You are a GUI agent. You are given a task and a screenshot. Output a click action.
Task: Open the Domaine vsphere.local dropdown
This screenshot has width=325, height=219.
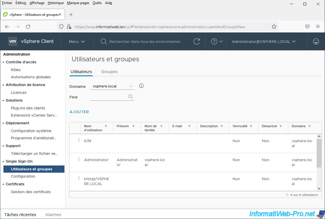pos(112,86)
